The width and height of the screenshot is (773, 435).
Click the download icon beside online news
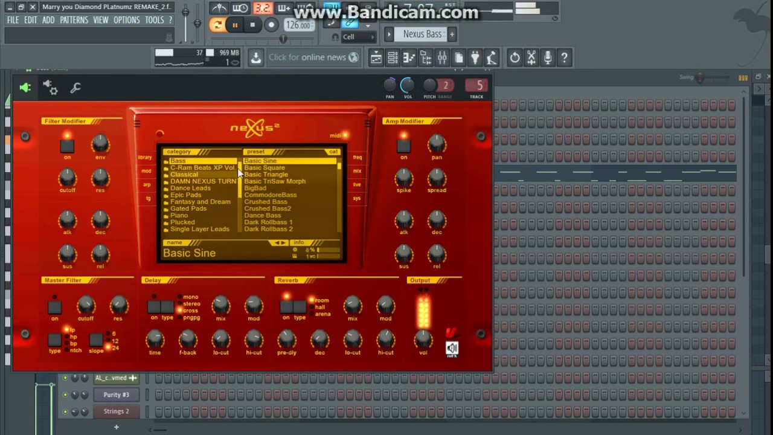coord(256,57)
